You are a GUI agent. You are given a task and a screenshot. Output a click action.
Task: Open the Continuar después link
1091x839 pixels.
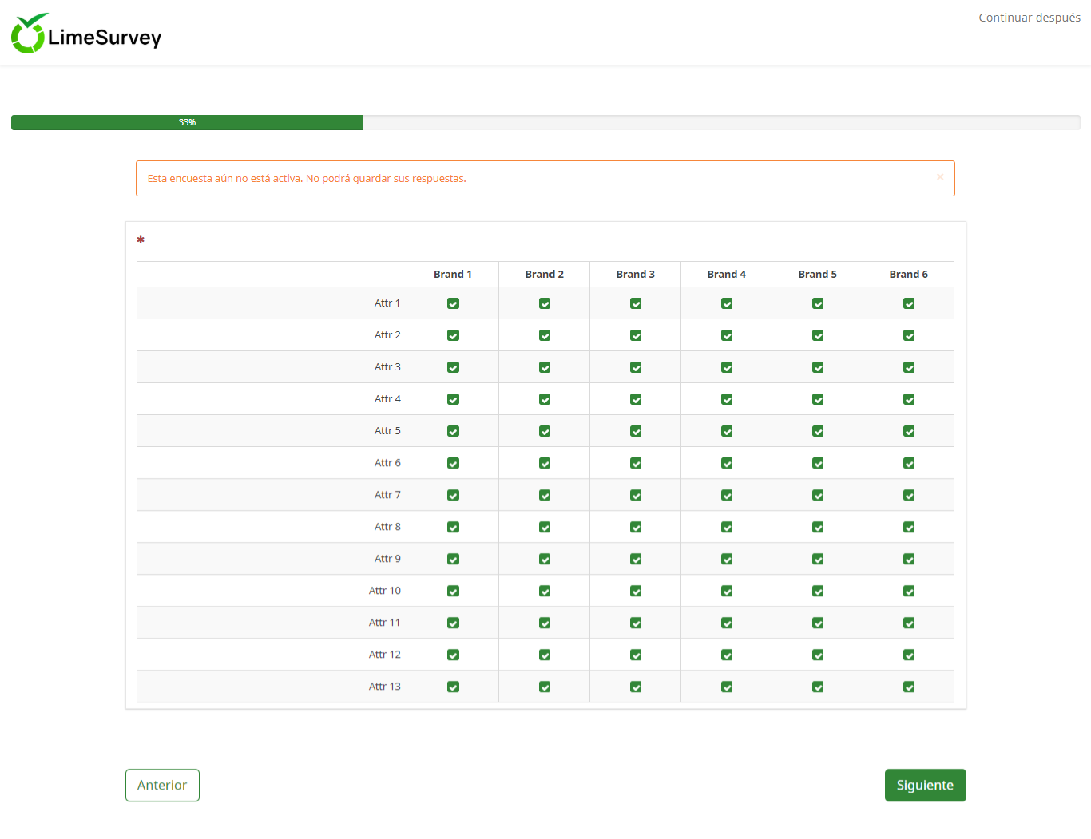[x=1029, y=18]
